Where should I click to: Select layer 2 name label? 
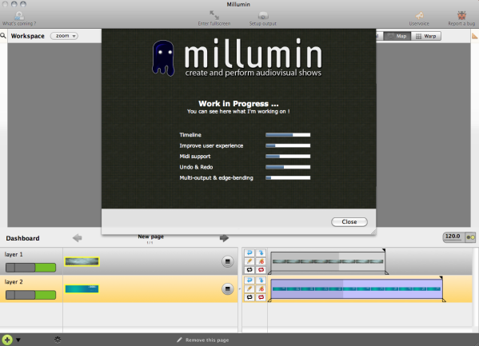tap(14, 282)
